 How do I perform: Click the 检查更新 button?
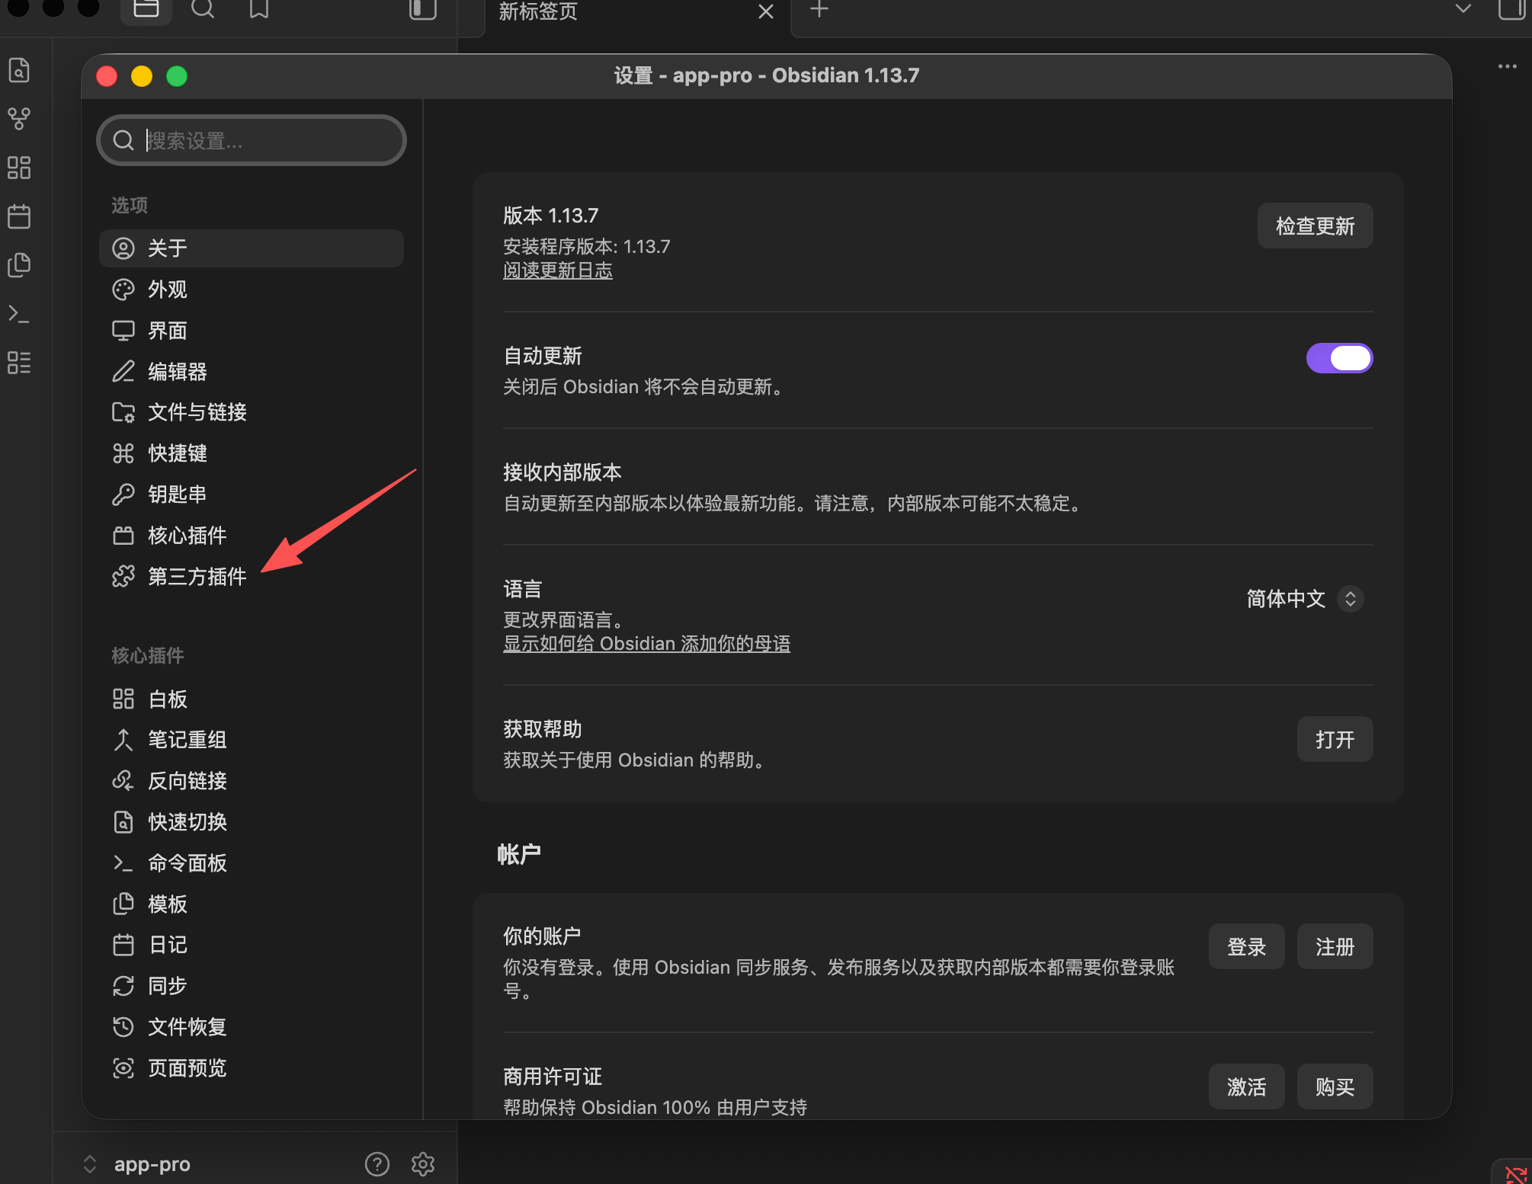click(x=1315, y=226)
